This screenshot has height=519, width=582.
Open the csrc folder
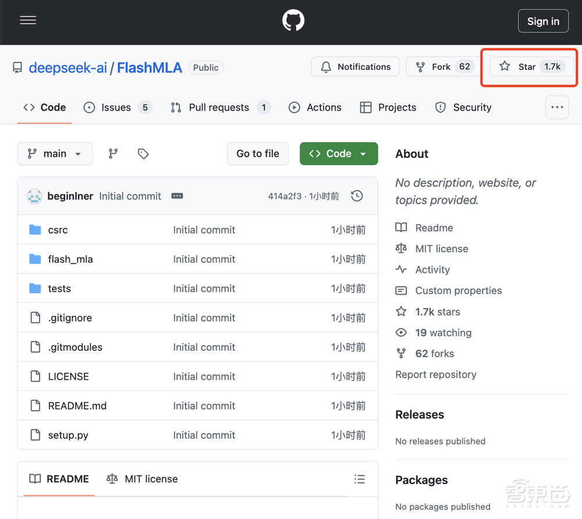[58, 230]
